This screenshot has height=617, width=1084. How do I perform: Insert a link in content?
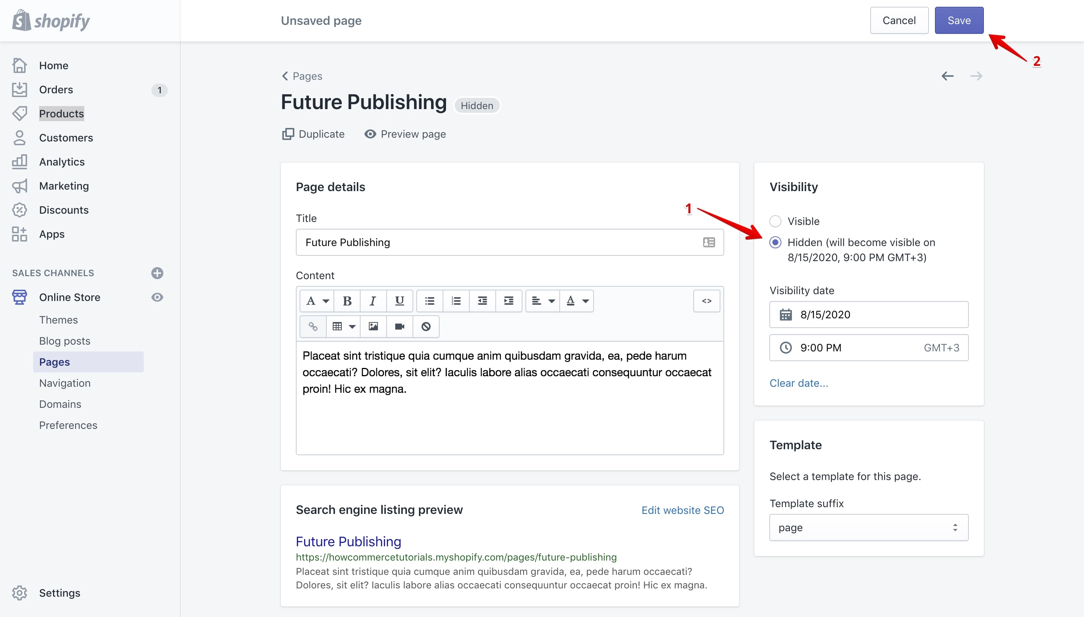(313, 326)
